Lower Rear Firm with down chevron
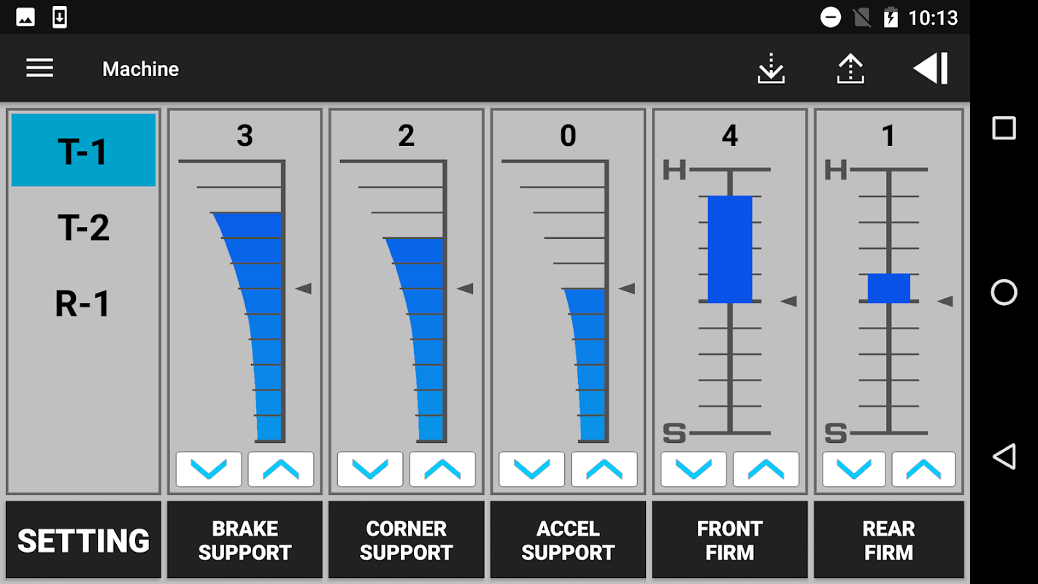Screen dimensions: 1038x584 tap(854, 469)
